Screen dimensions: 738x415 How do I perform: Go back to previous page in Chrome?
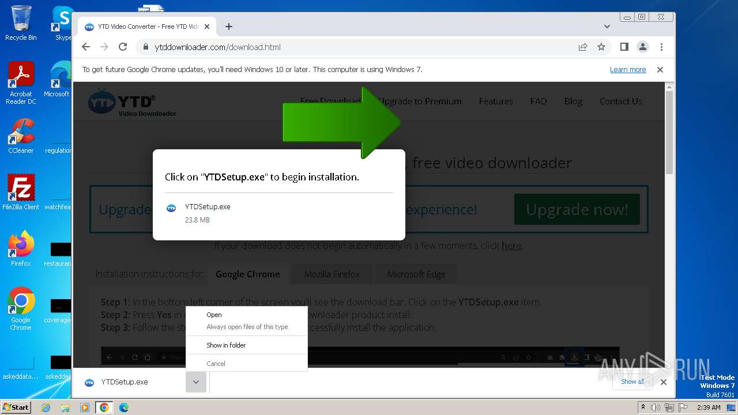86,47
